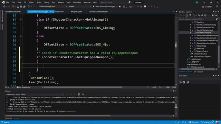Select Shooter.Target.cs in Solution Explorer

(200, 54)
